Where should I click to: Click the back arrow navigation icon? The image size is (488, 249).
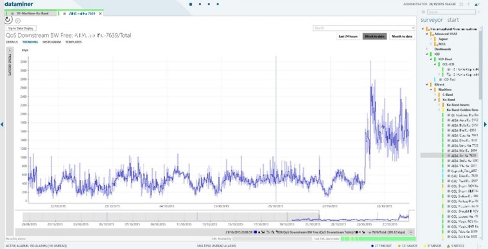pos(18,20)
